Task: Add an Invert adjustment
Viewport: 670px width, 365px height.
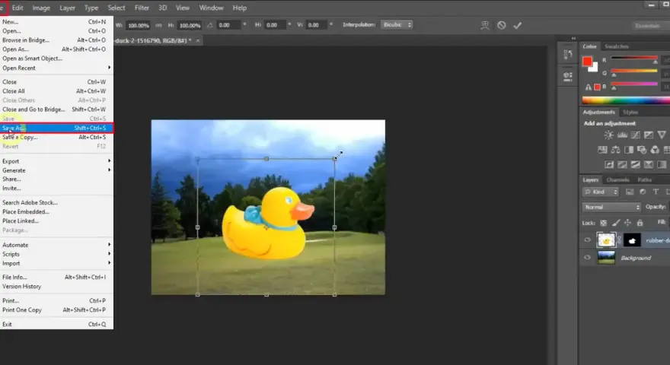Action: (609, 164)
